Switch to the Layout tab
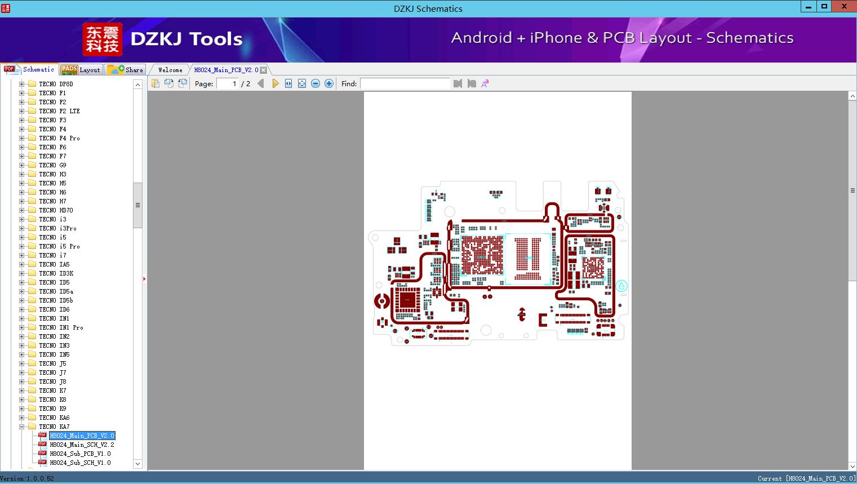857x484 pixels. pyautogui.click(x=81, y=70)
